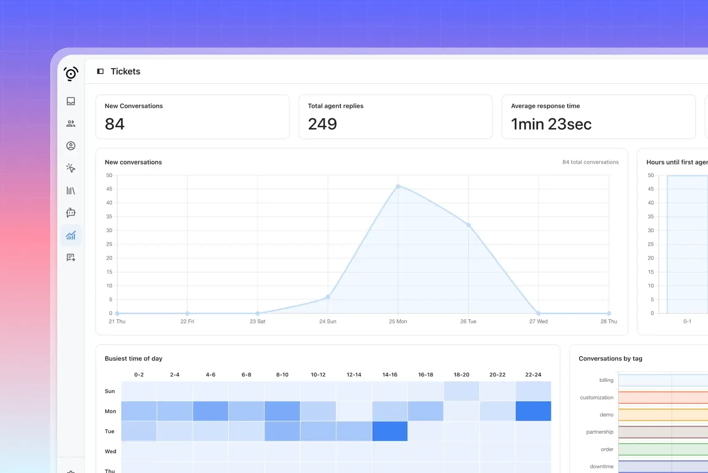Click the 26 Tue data point on chart
Screen dimensions: 708x473
point(469,225)
